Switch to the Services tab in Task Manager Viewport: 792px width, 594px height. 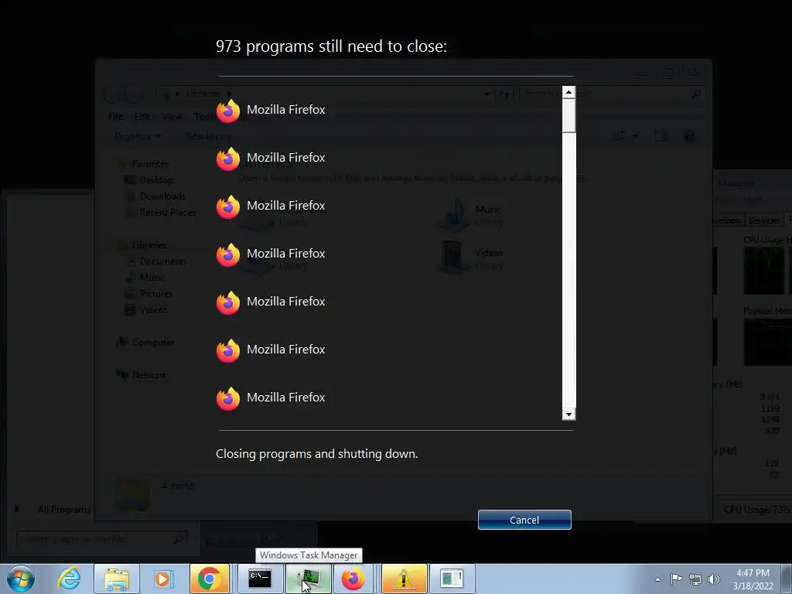[763, 220]
